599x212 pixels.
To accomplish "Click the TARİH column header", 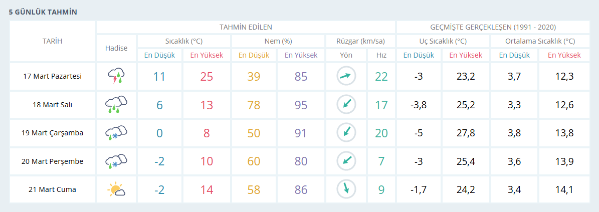I will coord(53,41).
